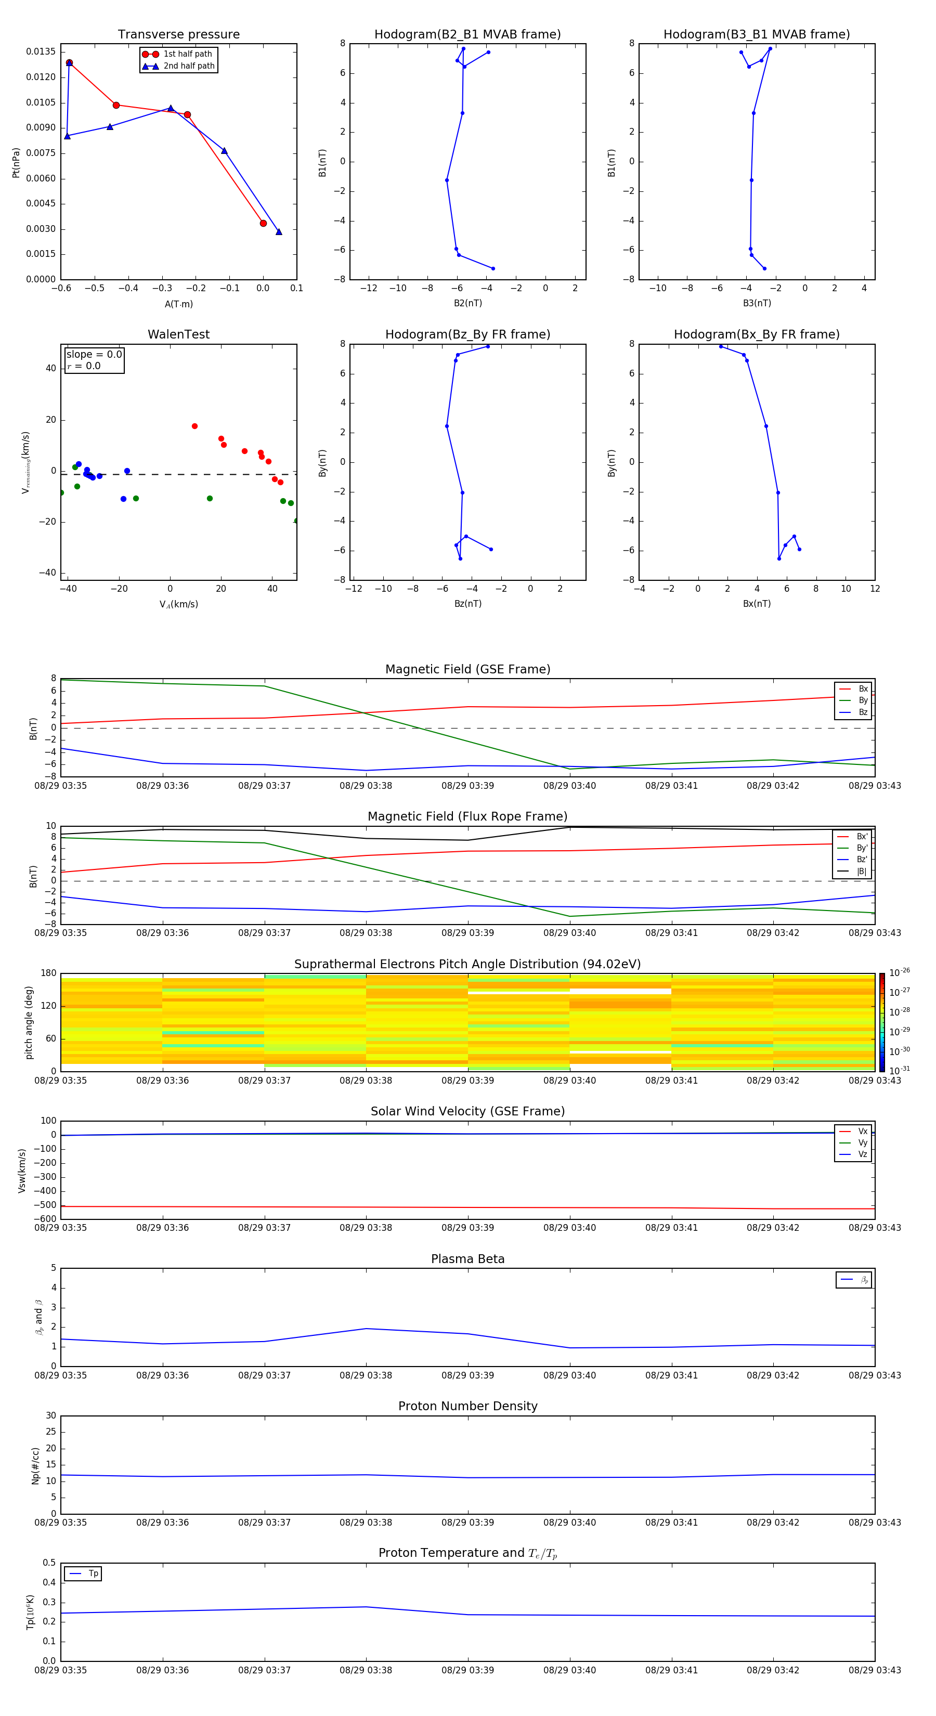Click the '08/29 03:43' tick under Proton Temperature plot
Image resolution: width=936 pixels, height=1716 pixels.
pos(875,1670)
